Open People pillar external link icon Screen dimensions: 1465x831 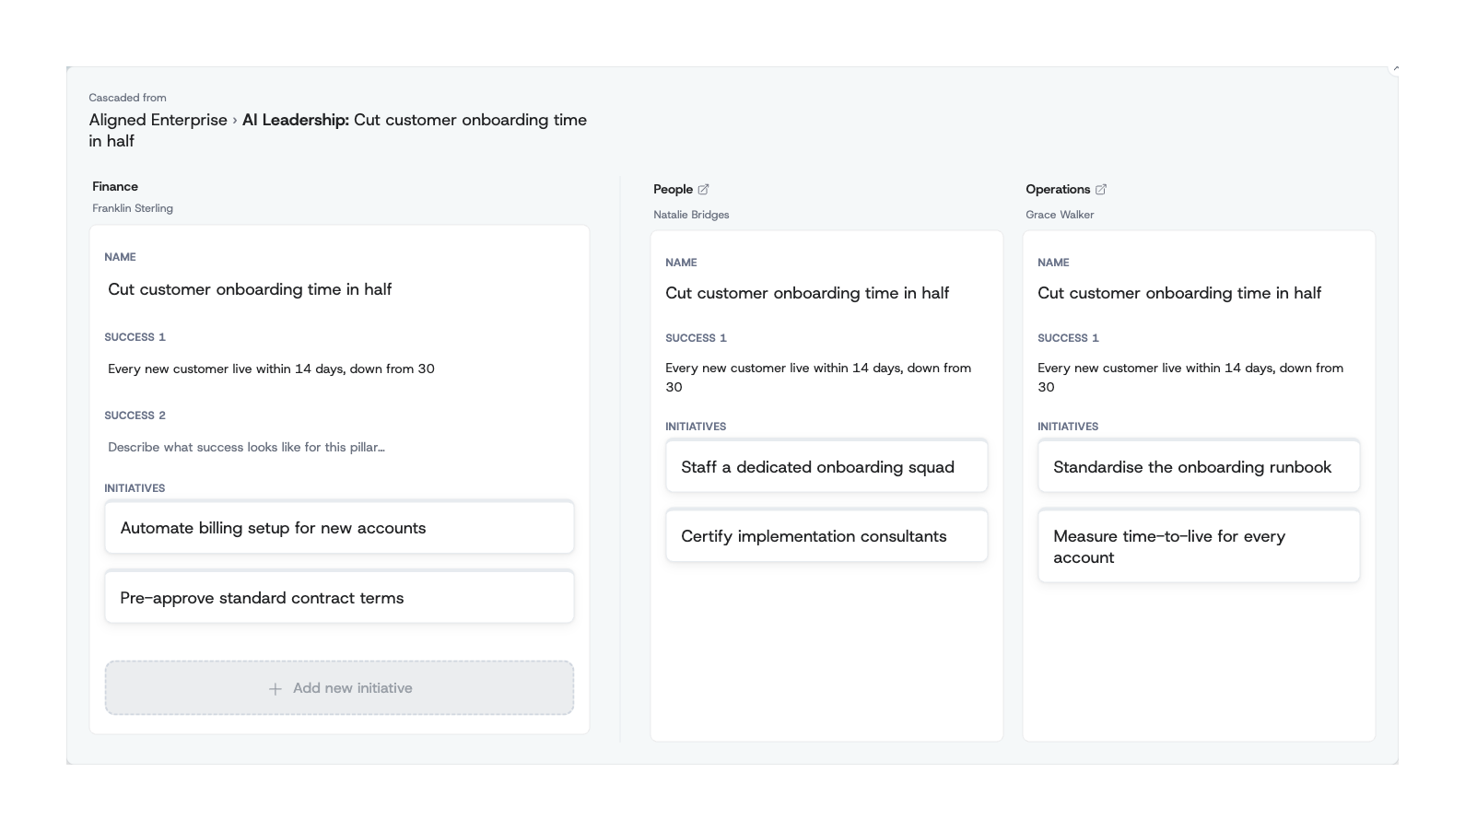click(x=703, y=189)
